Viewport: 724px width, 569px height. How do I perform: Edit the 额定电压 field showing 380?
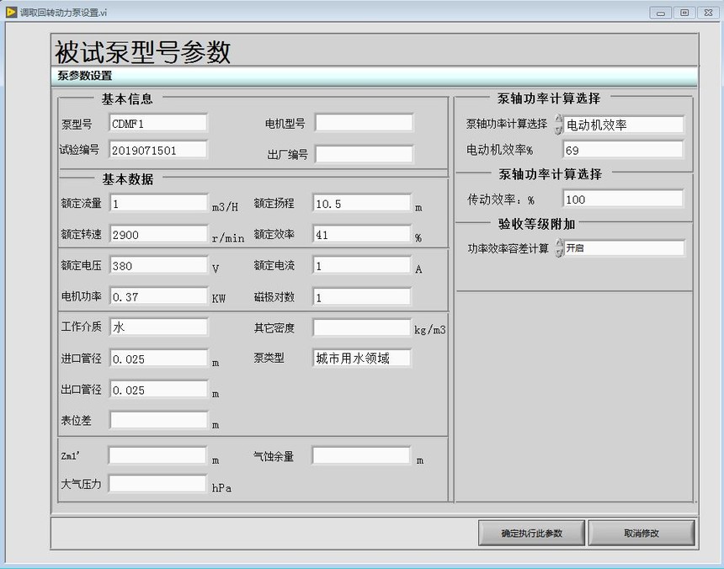coord(158,266)
